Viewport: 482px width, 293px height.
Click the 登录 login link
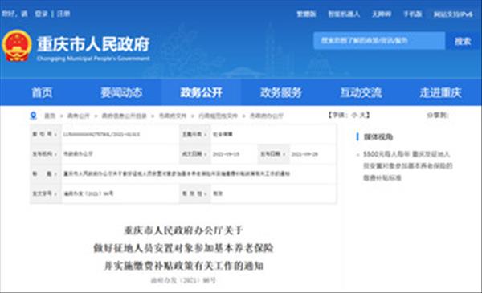pyautogui.click(x=41, y=14)
